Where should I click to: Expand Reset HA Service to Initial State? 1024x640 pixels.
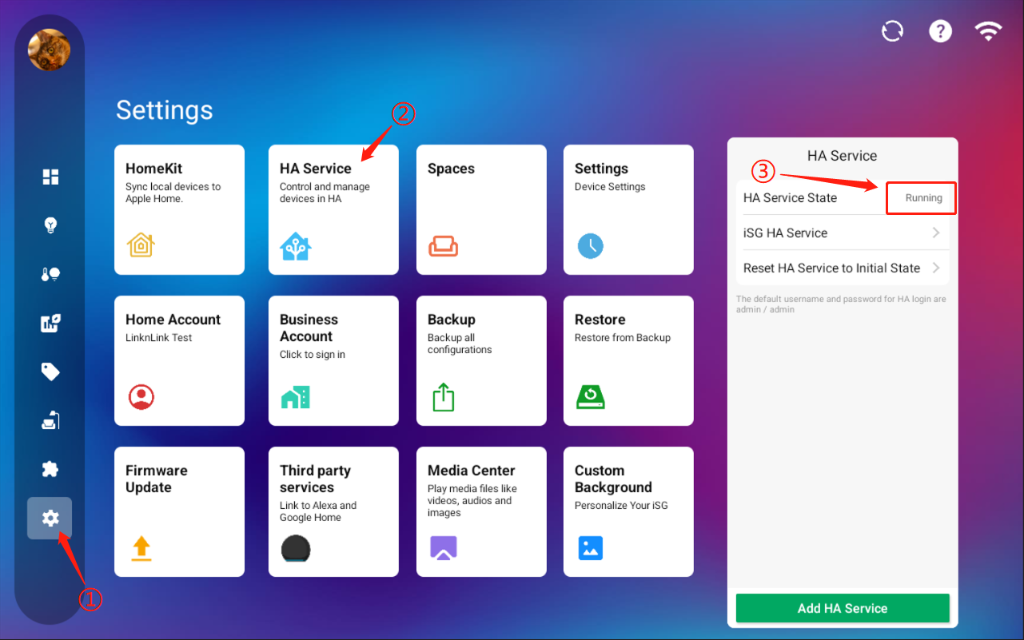coord(935,268)
